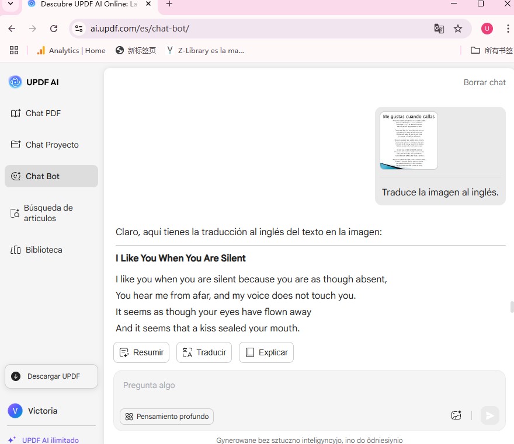Screen dimensions: 514x444
Task: Click the Traducir button
Action: [x=204, y=352]
